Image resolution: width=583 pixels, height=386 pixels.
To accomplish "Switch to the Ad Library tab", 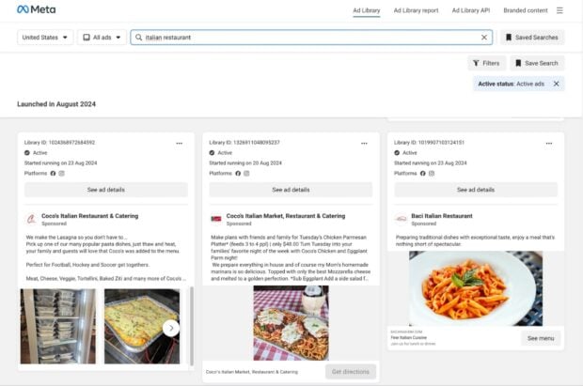I will coord(366,10).
